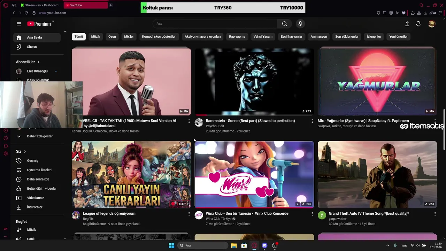The height and width of the screenshot is (251, 446).
Task: Select Komedi skeç gösterileri chip
Action: (159, 37)
